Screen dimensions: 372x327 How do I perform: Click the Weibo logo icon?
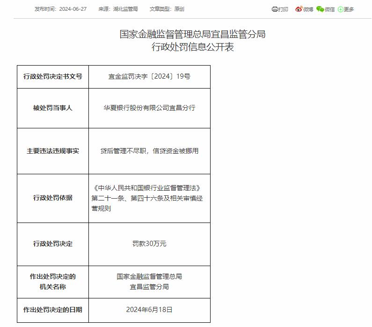[299, 9]
